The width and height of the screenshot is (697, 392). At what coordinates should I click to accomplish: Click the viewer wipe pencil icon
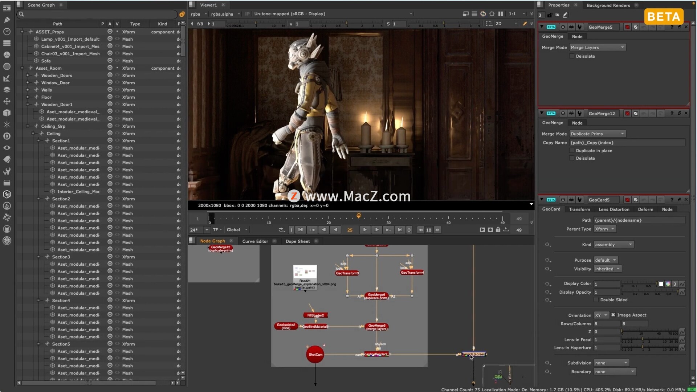525,24
